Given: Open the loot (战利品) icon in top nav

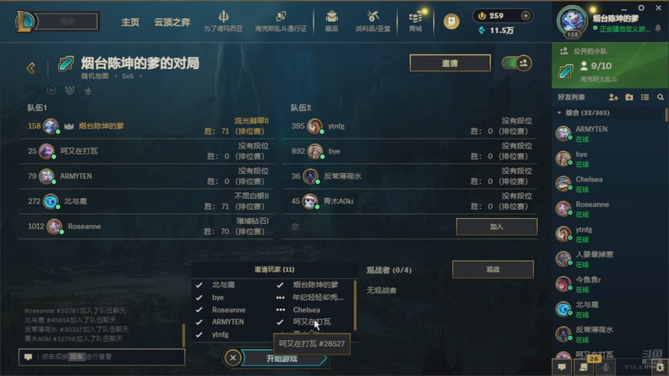Looking at the screenshot, I should (x=373, y=17).
